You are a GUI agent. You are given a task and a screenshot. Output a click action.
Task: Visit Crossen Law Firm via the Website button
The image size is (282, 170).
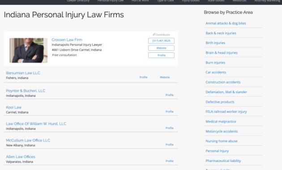pyautogui.click(x=161, y=48)
